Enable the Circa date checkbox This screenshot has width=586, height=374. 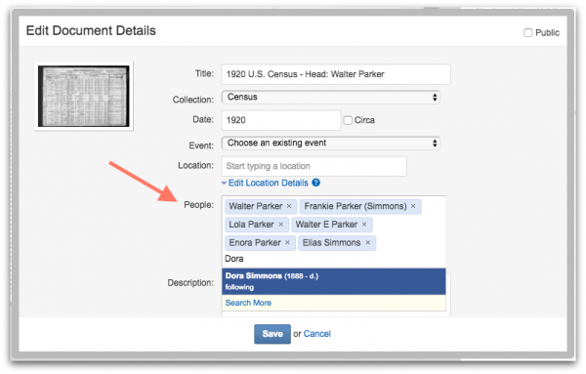pyautogui.click(x=348, y=120)
